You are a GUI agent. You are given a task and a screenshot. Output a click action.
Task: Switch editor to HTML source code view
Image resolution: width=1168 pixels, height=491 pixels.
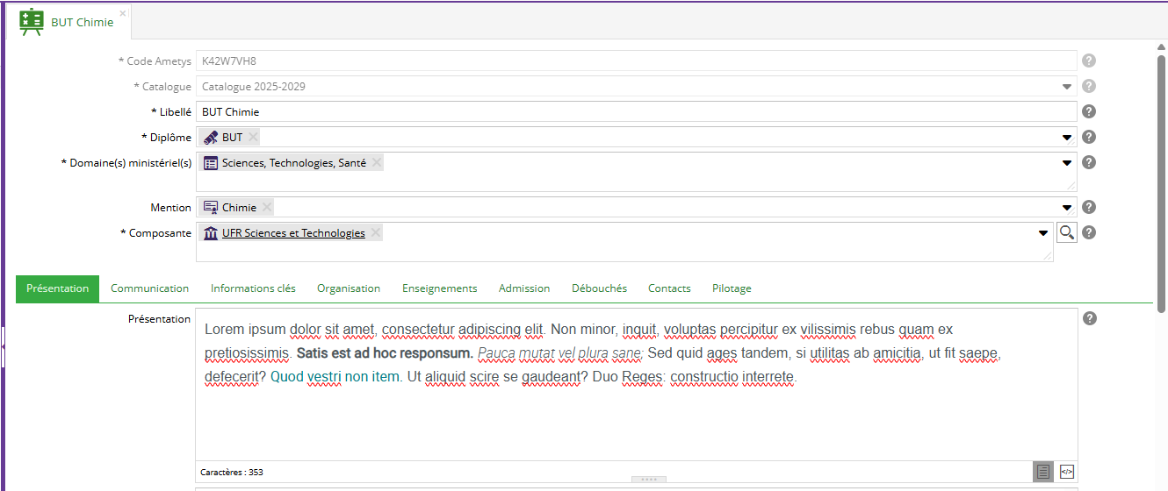coord(1067,472)
